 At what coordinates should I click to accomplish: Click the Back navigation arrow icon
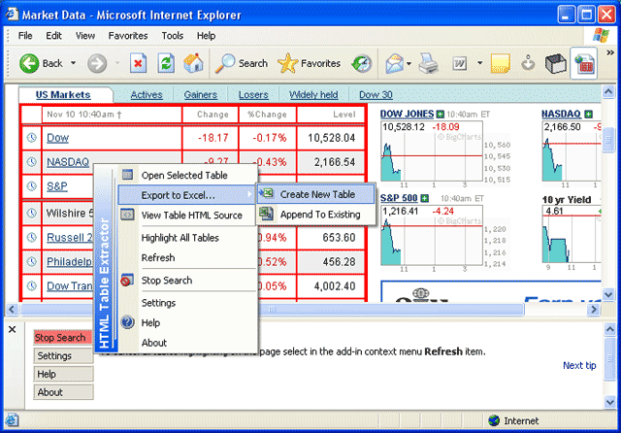click(28, 63)
